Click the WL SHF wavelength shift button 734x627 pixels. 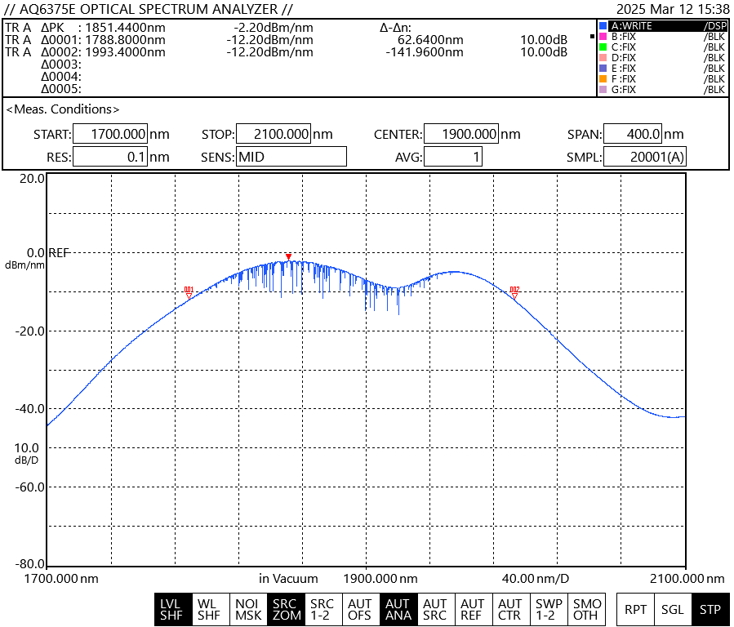(x=209, y=609)
